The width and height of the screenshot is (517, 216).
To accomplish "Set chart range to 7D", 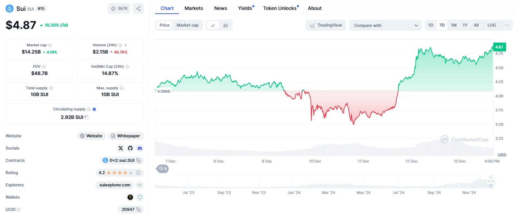I will coord(442,25).
